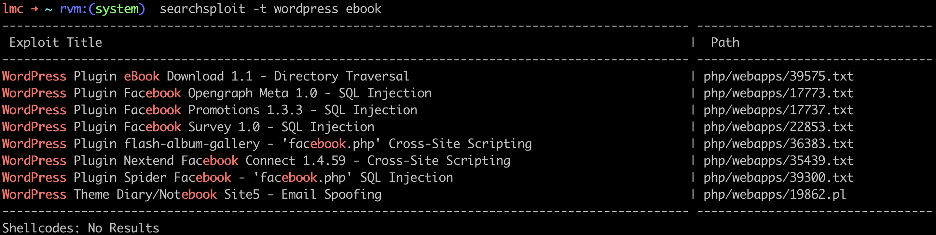
Task: Select the Facebook Opengraph Meta 1.0 entry
Action: [216, 93]
